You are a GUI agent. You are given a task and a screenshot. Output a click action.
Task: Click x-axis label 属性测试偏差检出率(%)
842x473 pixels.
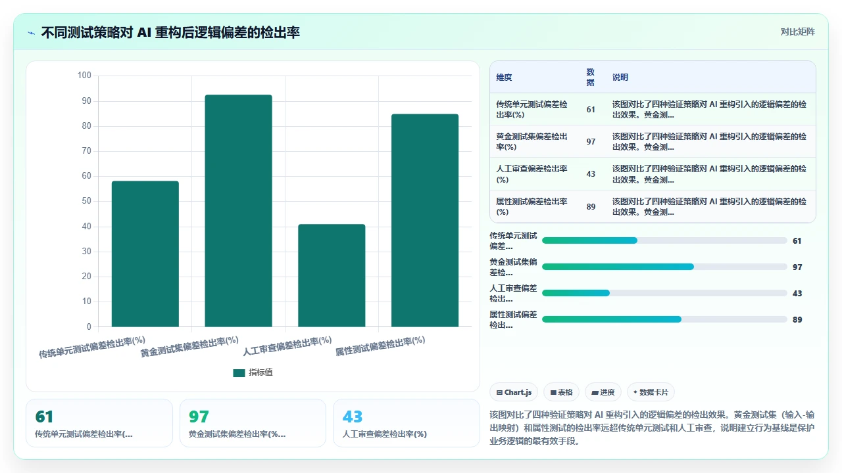coord(380,346)
